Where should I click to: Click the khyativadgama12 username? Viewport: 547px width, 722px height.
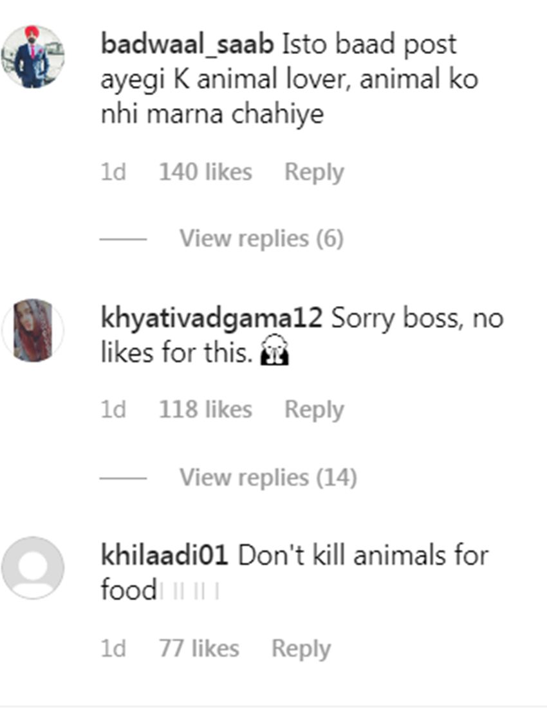tap(211, 319)
